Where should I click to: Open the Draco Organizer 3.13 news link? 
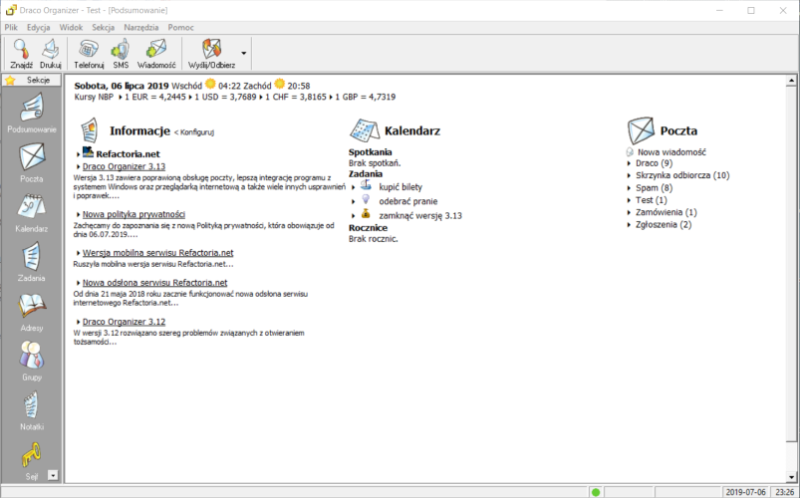pyautogui.click(x=124, y=166)
